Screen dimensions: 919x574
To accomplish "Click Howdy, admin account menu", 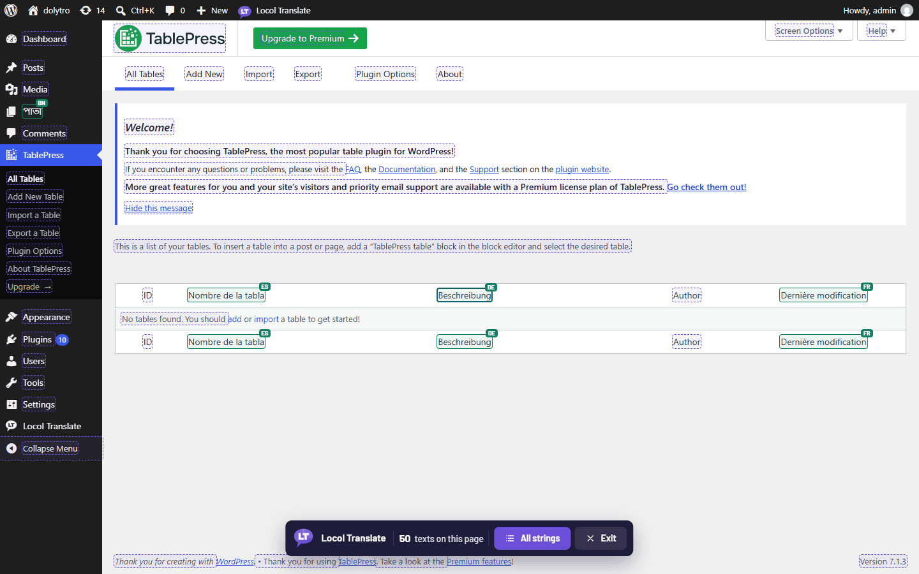I will (878, 10).
